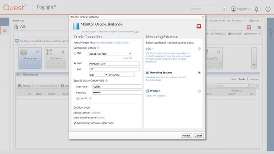
Task: Click the left sidebar gear icon
Action: point(5,31)
